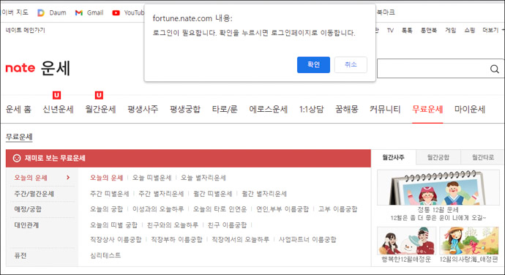This screenshot has width=505, height=275.
Task: Open the 오늘 띠별운세 link
Action: tap(151, 178)
